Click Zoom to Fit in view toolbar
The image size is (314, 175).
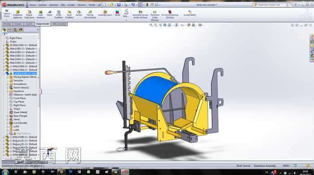pos(151,25)
